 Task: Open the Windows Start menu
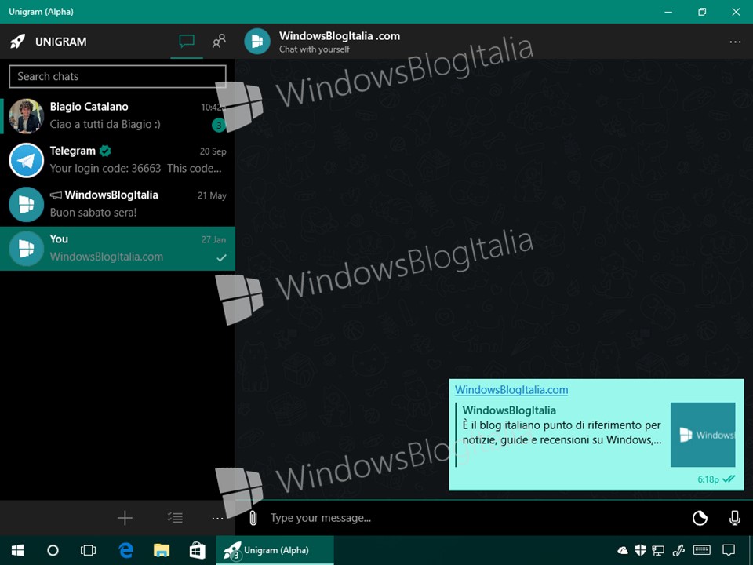pyautogui.click(x=18, y=550)
